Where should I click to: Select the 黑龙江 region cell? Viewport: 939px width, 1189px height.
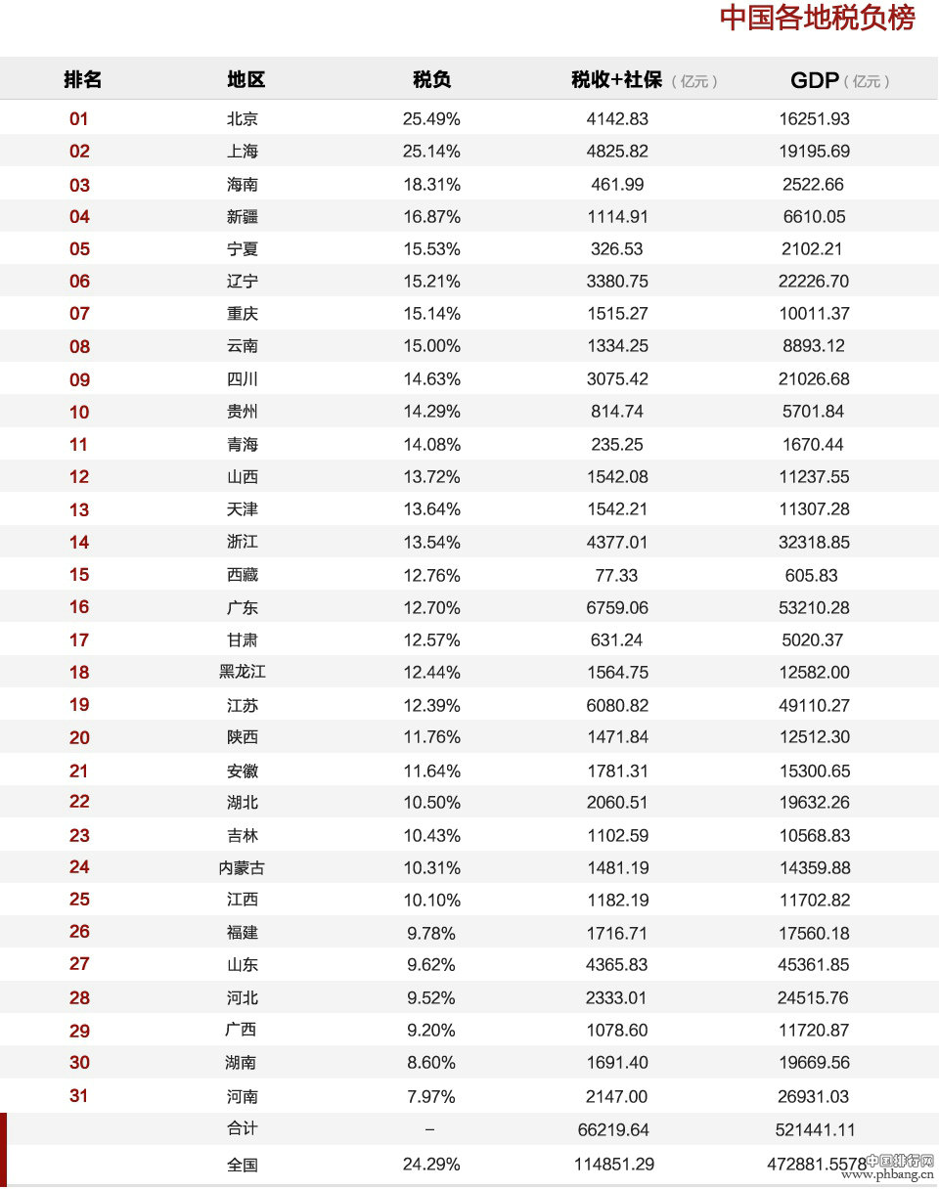[243, 672]
